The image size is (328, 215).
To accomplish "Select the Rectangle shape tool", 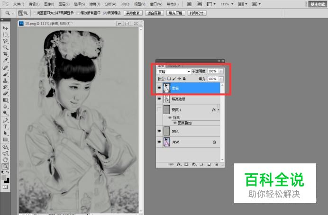I will (5, 139).
